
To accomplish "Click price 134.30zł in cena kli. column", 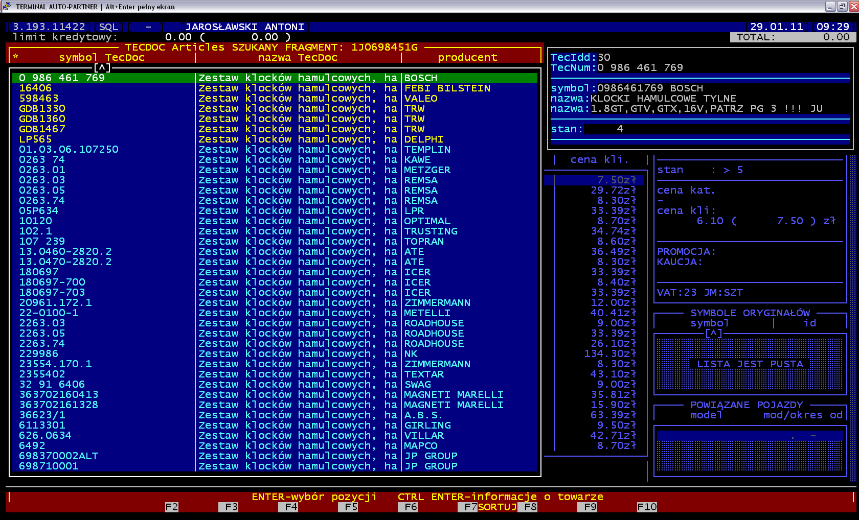I will coord(610,353).
